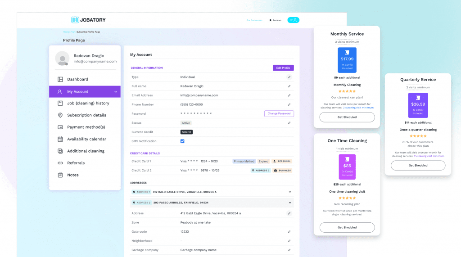This screenshot has height=257, width=461.
Task: Click the Subscription details location icon
Action: click(60, 115)
